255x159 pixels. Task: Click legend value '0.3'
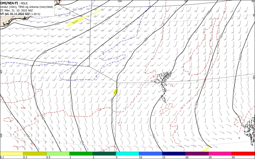coord(25,157)
